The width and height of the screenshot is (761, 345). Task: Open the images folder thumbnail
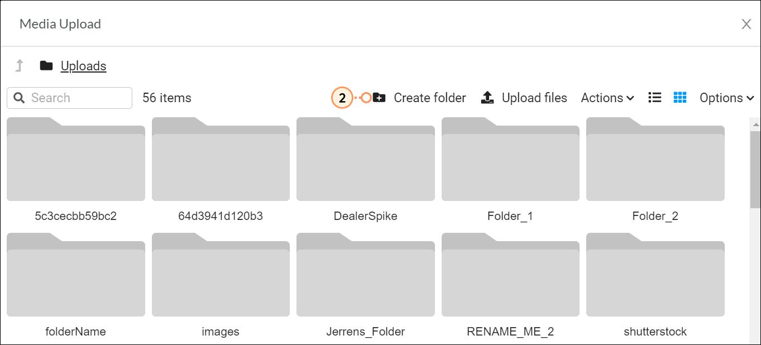tap(221, 275)
